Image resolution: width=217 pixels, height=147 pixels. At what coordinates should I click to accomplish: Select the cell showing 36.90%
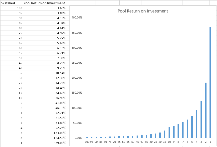pos(45,98)
